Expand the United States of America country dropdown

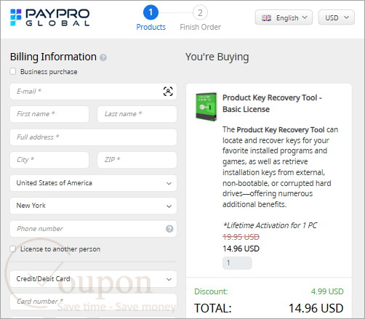pos(93,183)
